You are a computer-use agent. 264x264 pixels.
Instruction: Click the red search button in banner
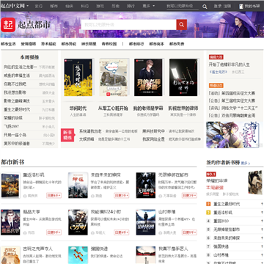pyautogui.click(x=182, y=25)
